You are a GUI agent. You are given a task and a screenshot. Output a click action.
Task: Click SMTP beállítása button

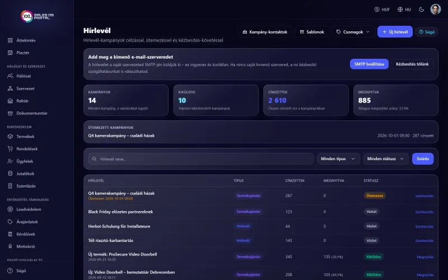[x=369, y=64]
